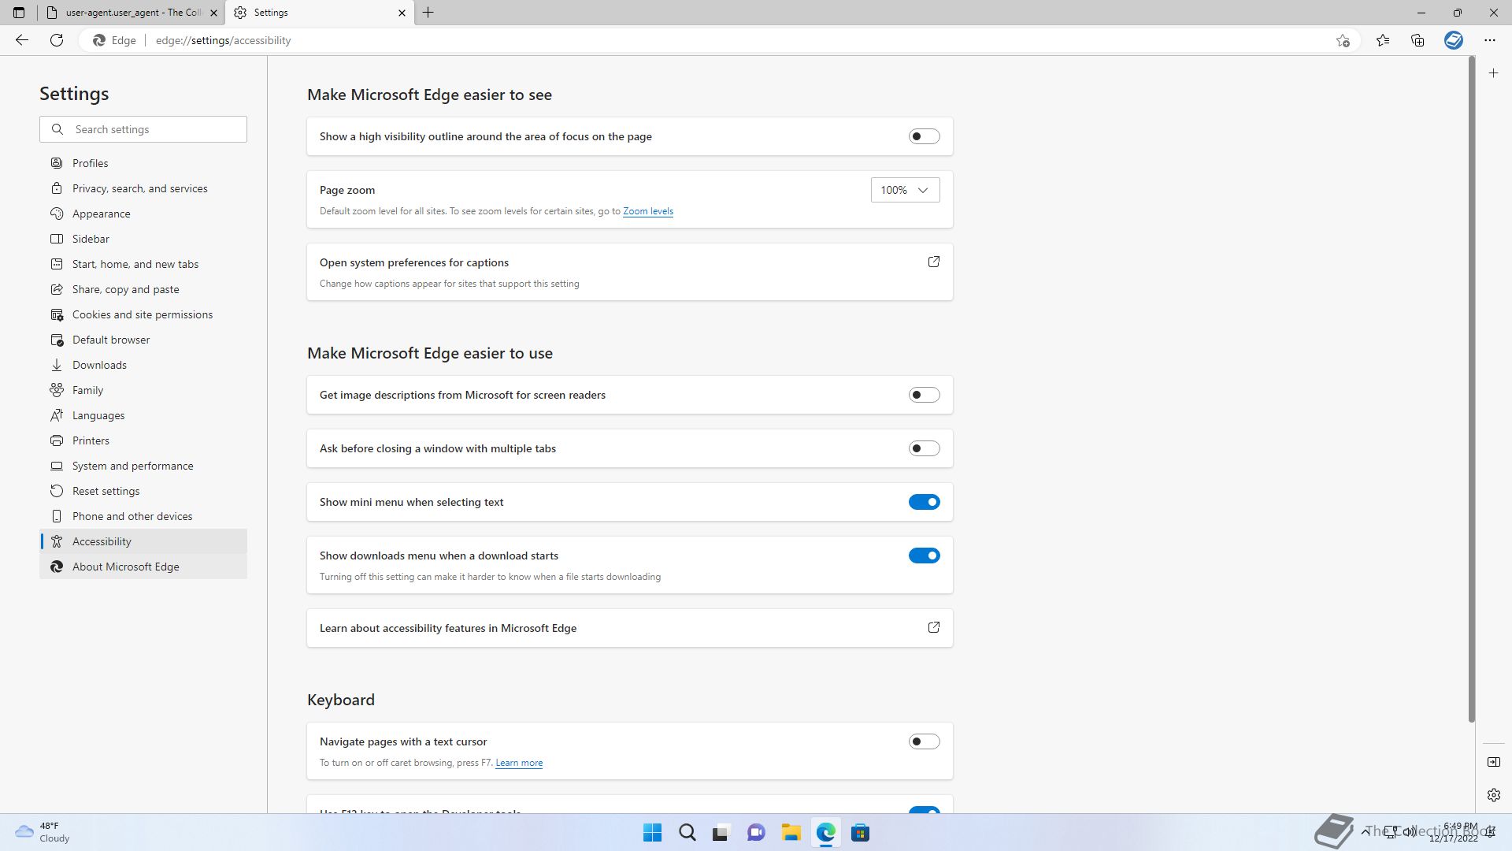Open the weather widget showing 48°F

(43, 832)
